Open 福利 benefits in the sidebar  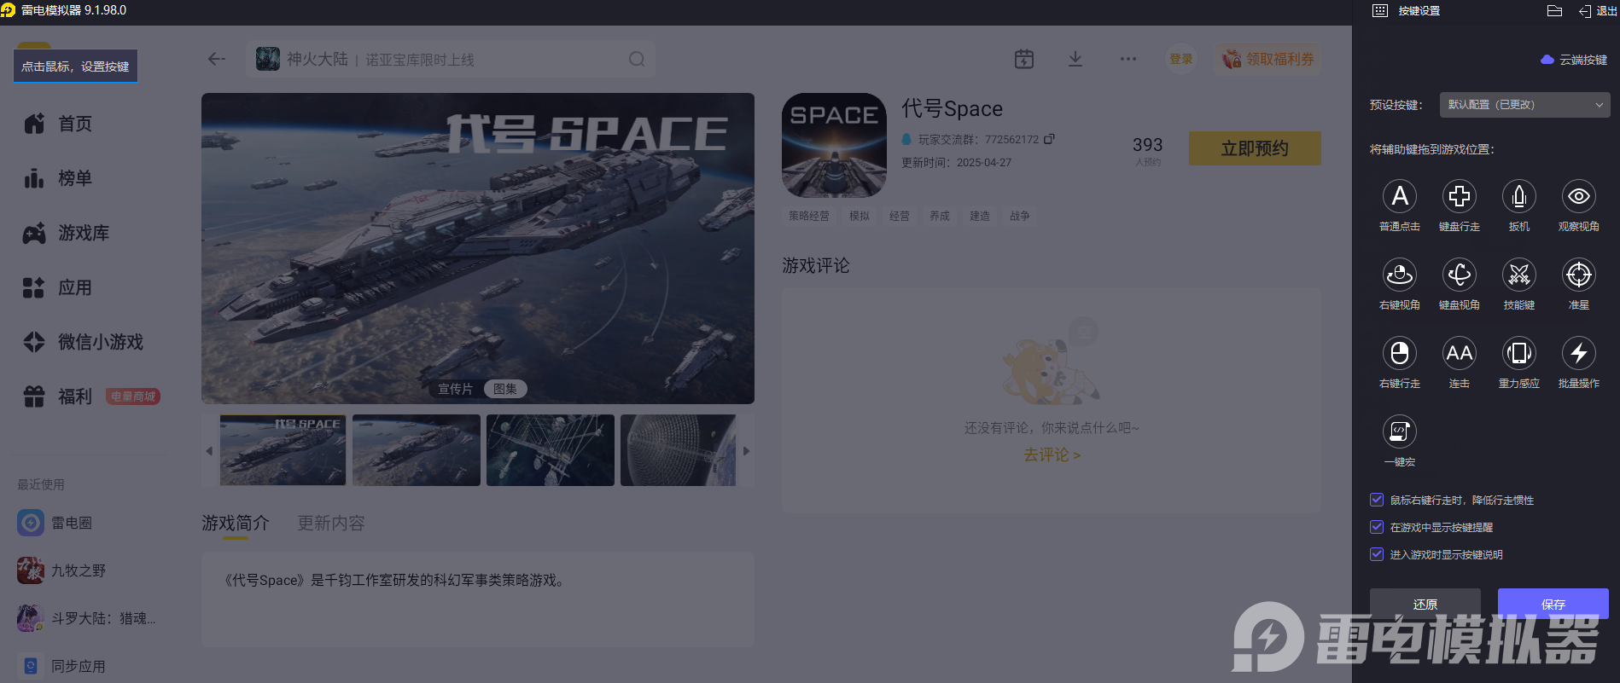pos(58,396)
